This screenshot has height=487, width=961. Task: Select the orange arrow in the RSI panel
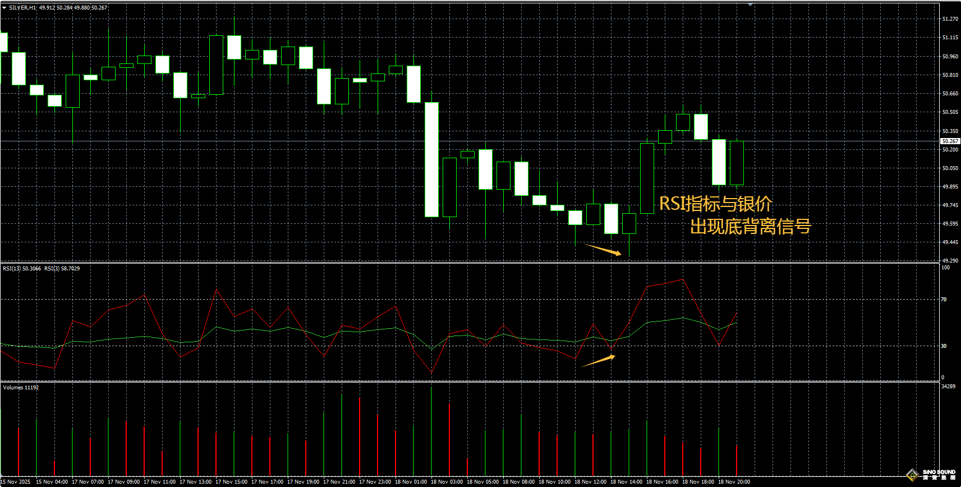click(x=599, y=361)
